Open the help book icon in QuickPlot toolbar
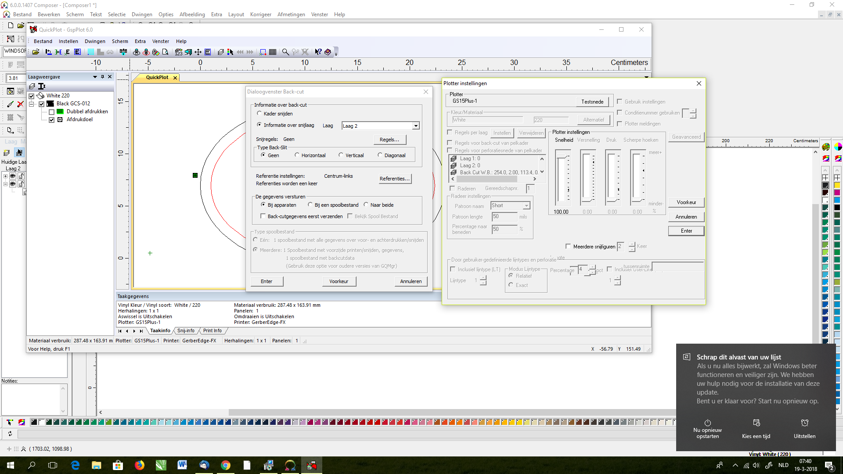The width and height of the screenshot is (843, 474). 328,52
